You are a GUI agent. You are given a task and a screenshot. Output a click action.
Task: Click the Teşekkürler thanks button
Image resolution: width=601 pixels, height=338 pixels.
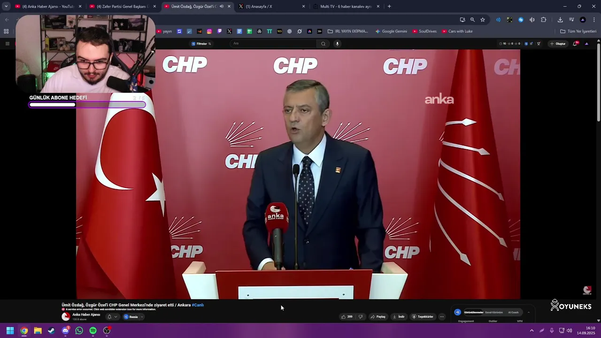[x=423, y=317]
